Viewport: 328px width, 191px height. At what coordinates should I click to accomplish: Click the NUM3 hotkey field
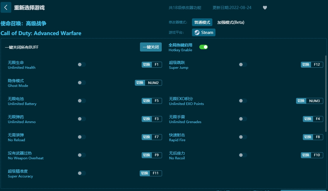(314, 101)
